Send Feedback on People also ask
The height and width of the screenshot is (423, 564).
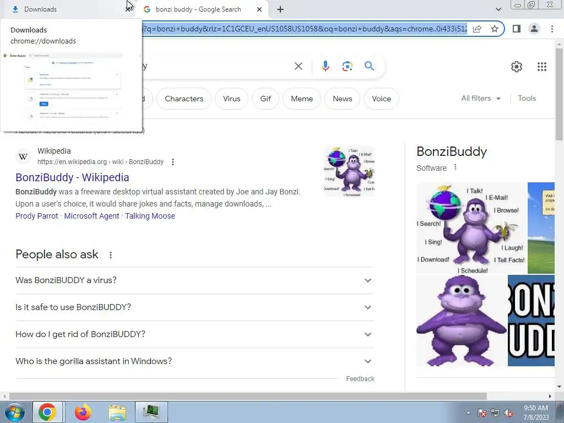[x=360, y=379]
